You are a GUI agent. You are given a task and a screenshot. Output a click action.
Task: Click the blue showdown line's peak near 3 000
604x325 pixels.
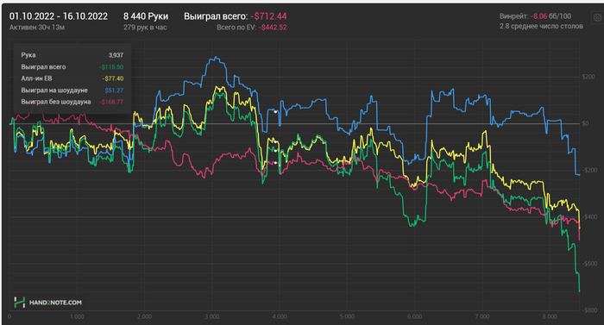click(x=216, y=58)
